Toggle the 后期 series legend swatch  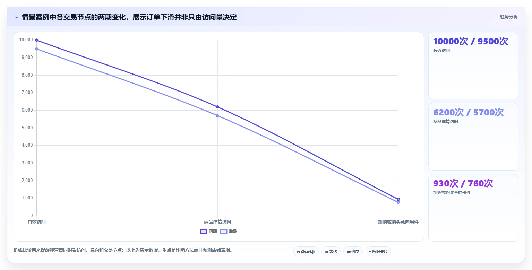tap(224, 231)
